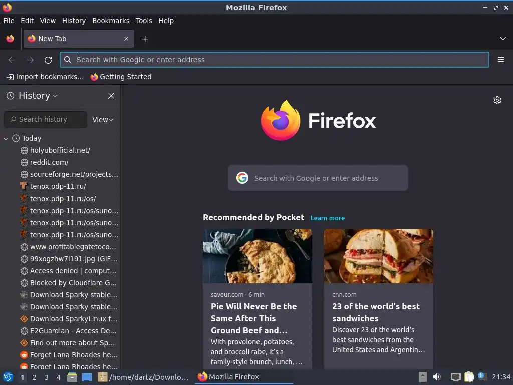
Task: Reload the current page
Action: (48, 60)
